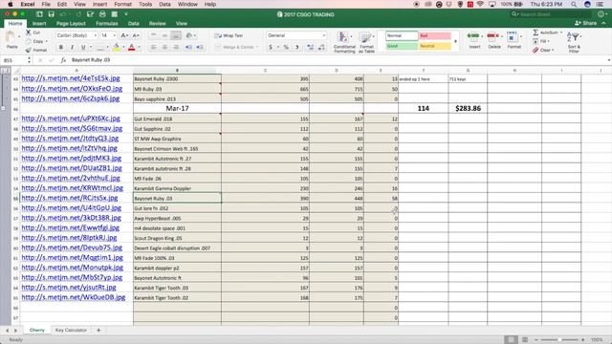Click the Delete cells icon
The height and width of the screenshot is (344, 612).
coord(494,40)
